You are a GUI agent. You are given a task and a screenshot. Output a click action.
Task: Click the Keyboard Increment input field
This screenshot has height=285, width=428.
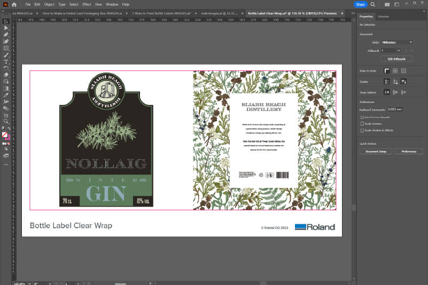[x=395, y=109]
